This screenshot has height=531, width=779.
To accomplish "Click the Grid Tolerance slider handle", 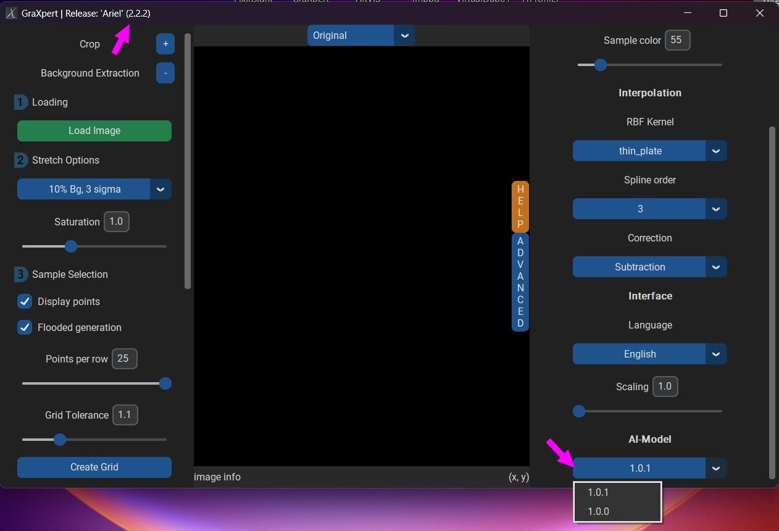I will tap(59, 440).
